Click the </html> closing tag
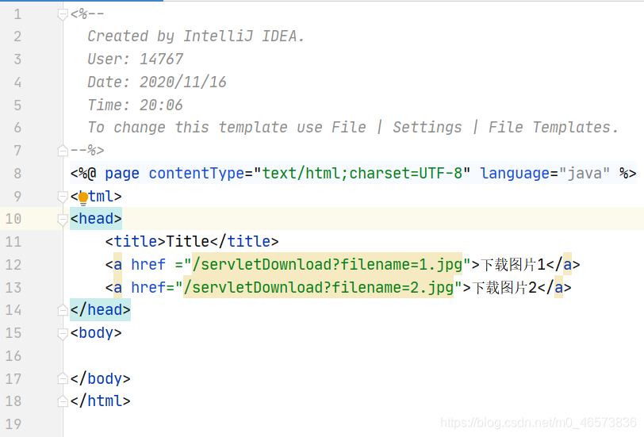Viewport: 644px width, 437px height. [100, 401]
